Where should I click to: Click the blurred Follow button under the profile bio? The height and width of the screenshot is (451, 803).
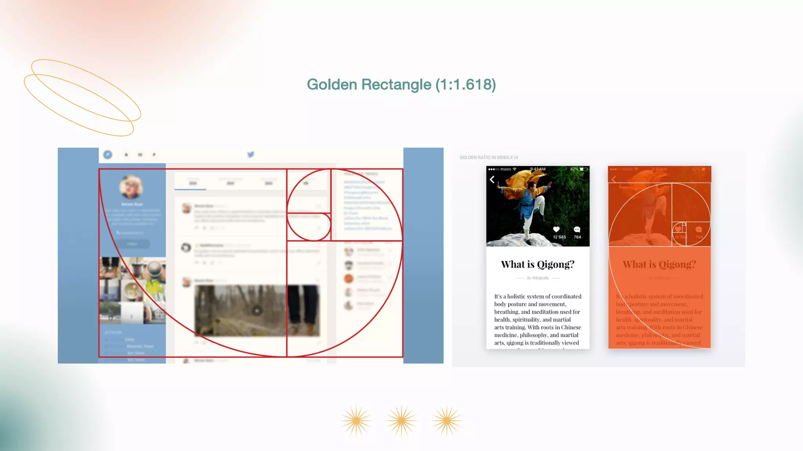(x=132, y=244)
